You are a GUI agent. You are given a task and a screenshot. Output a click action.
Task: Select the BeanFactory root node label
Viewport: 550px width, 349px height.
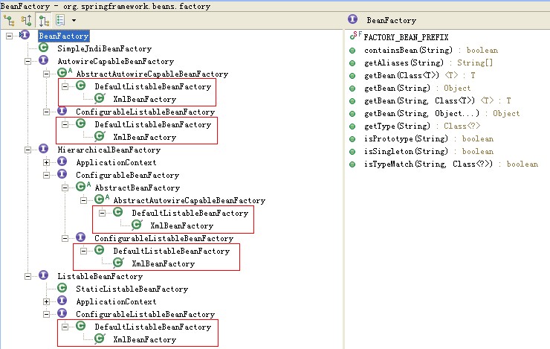point(63,36)
